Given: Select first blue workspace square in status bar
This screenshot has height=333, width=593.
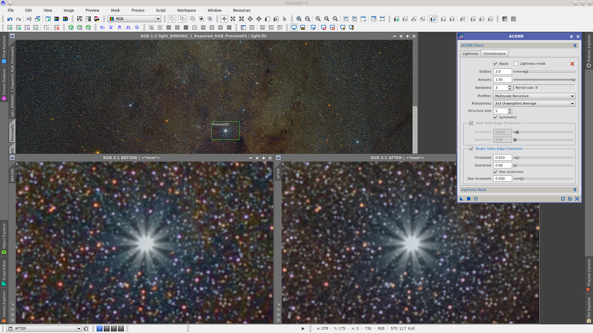Looking at the screenshot, I should tap(99, 329).
